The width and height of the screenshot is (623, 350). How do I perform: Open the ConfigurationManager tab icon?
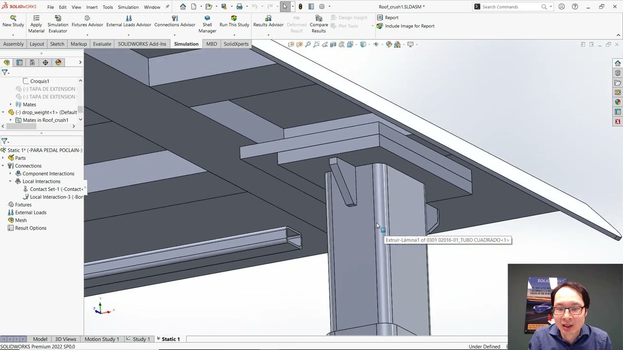(x=32, y=62)
